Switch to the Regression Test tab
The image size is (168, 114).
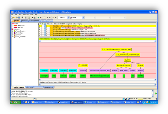tap(49, 87)
